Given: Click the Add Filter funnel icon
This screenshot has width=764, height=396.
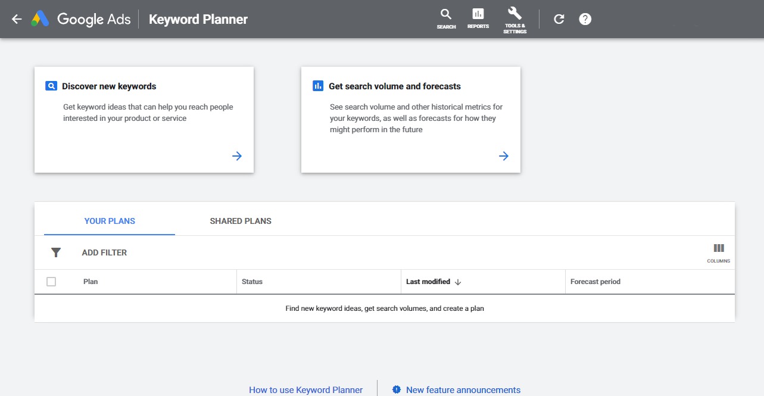Looking at the screenshot, I should pyautogui.click(x=56, y=252).
